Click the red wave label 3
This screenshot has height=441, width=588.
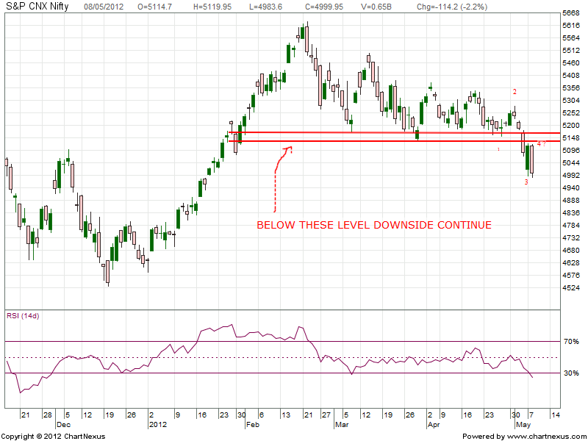[x=526, y=182]
